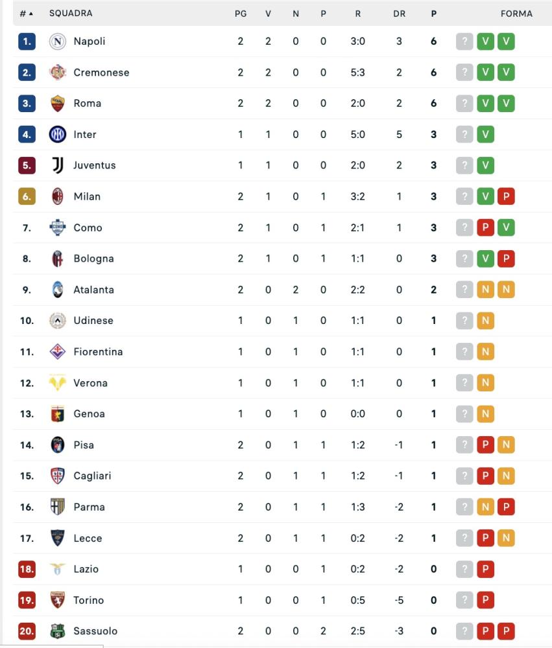The width and height of the screenshot is (552, 648).
Task: Click the Juventus logo icon
Action: (x=58, y=165)
